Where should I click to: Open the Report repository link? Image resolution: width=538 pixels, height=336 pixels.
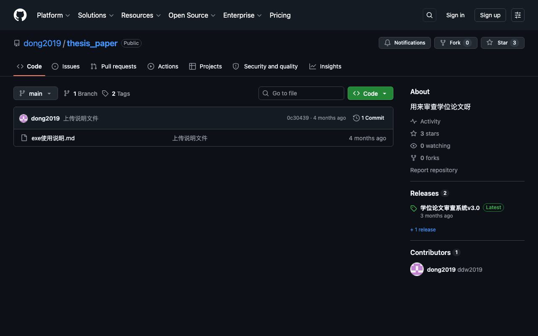tap(434, 170)
